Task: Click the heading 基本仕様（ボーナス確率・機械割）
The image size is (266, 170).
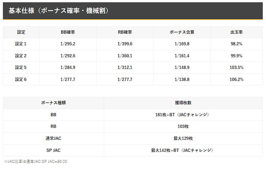Action: click(x=59, y=11)
